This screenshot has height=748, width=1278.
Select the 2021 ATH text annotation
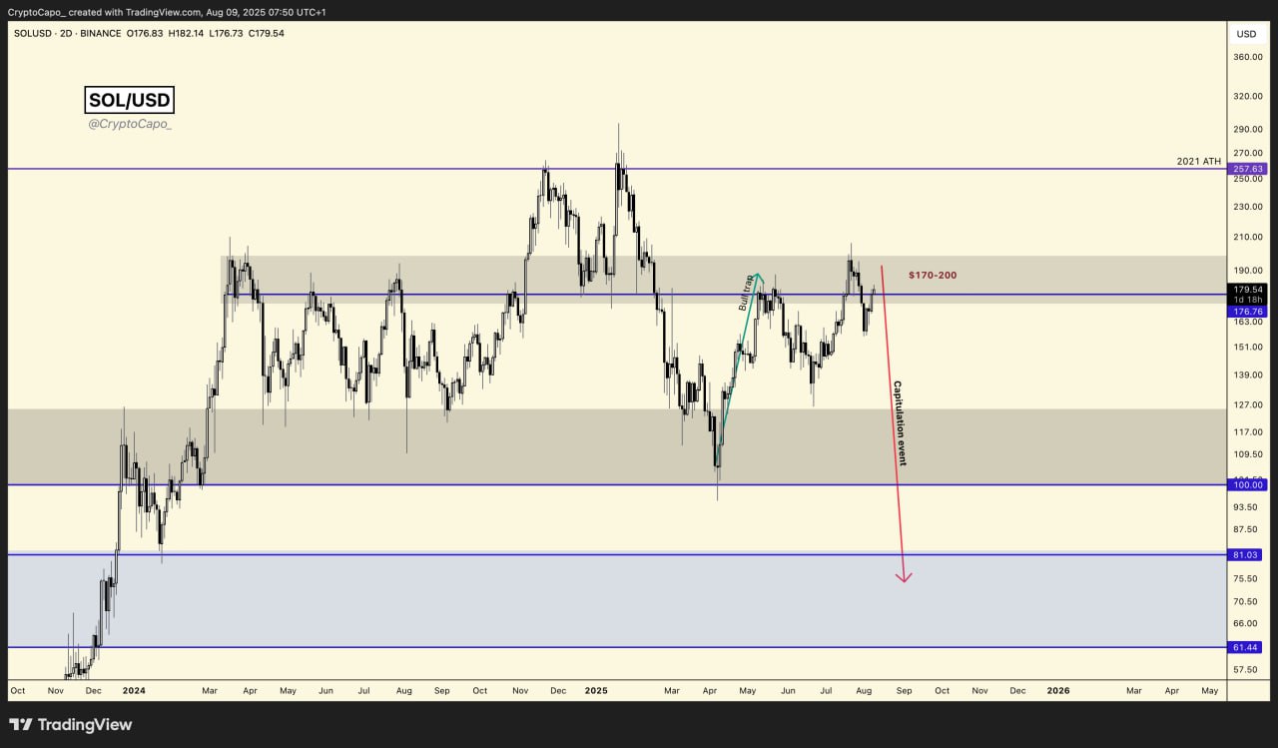[x=1199, y=161]
